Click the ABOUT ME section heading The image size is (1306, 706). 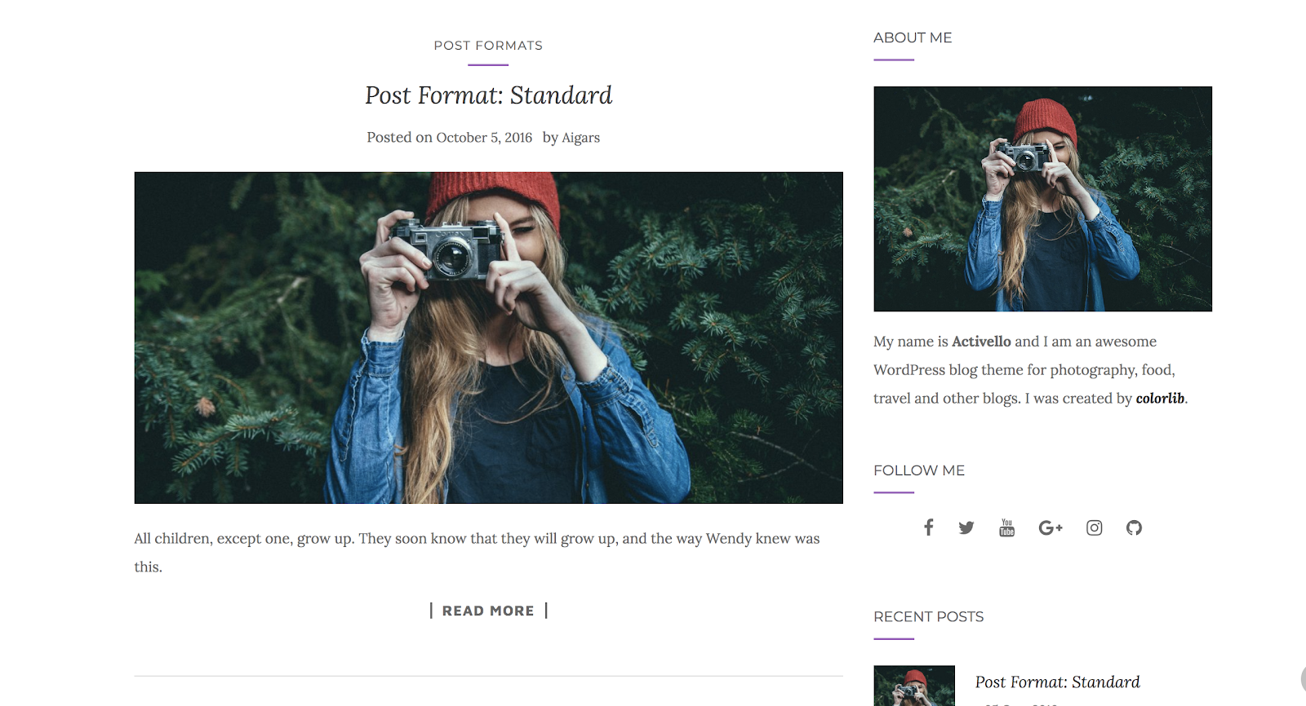tap(912, 37)
